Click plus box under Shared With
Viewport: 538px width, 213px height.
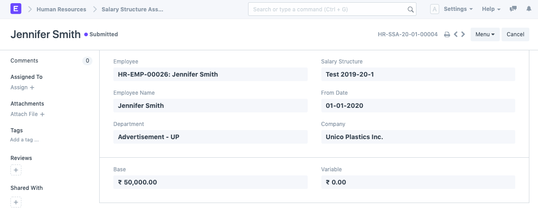[16, 202]
